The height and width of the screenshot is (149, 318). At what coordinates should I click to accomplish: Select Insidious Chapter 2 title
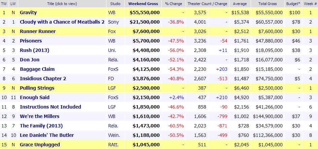click(x=43, y=79)
